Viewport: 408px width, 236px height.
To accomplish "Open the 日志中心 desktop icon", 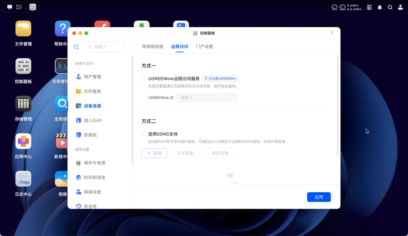I will (23, 179).
